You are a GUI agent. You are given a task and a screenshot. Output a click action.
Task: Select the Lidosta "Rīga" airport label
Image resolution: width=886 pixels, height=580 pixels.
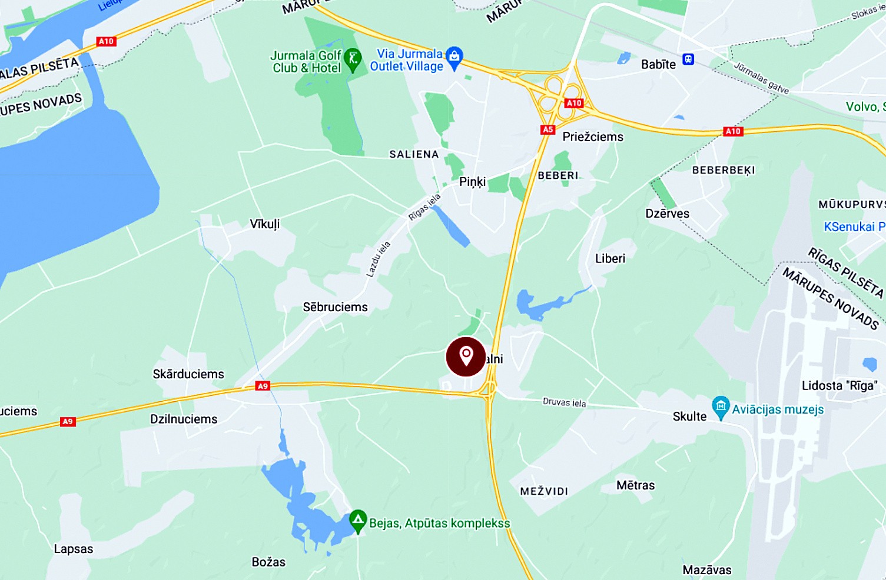click(839, 385)
